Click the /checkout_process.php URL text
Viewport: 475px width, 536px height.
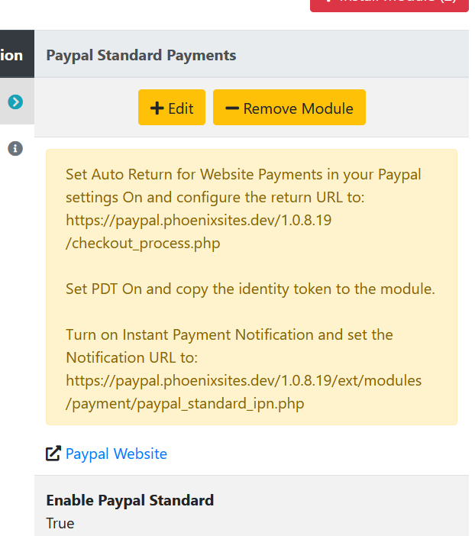click(x=143, y=244)
